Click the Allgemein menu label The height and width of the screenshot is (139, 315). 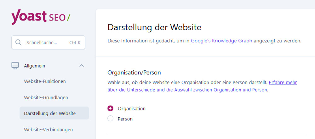pos(34,66)
